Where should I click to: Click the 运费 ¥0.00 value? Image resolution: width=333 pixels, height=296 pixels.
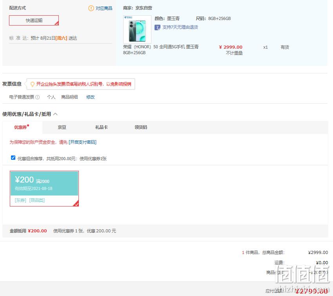[322, 263]
